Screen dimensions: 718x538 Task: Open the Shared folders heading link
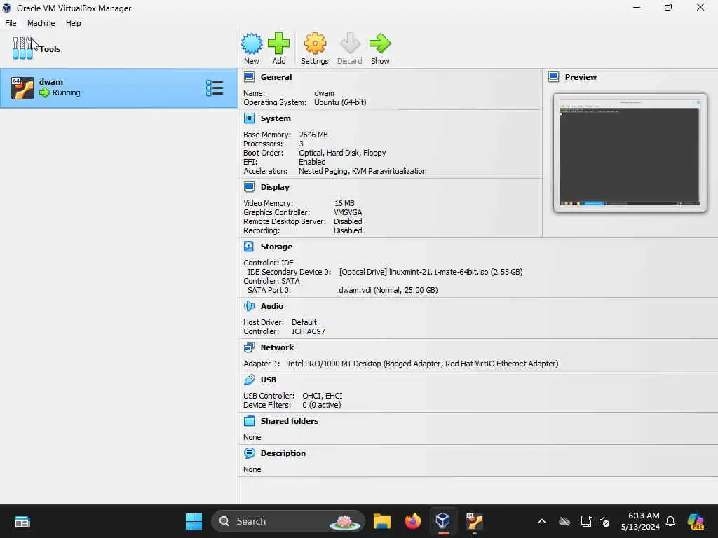click(x=290, y=421)
